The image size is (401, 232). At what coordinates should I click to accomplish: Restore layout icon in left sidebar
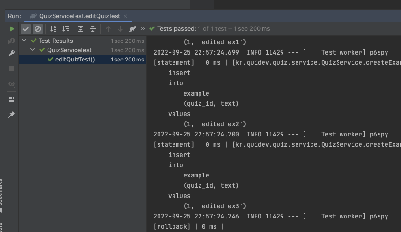pos(12,99)
